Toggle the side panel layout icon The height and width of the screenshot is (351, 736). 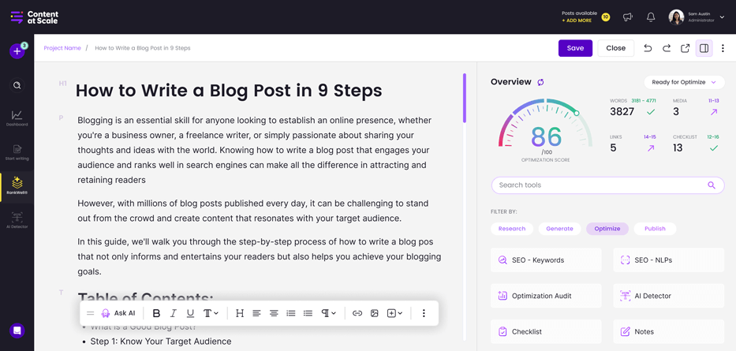pyautogui.click(x=704, y=48)
